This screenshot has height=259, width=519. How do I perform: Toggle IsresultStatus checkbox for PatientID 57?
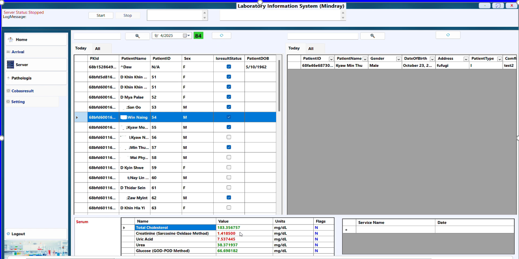point(228,147)
